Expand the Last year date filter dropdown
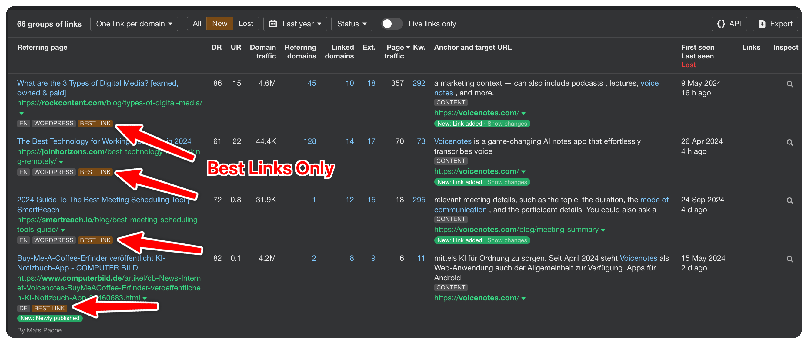This screenshot has width=808, height=344. pyautogui.click(x=295, y=24)
